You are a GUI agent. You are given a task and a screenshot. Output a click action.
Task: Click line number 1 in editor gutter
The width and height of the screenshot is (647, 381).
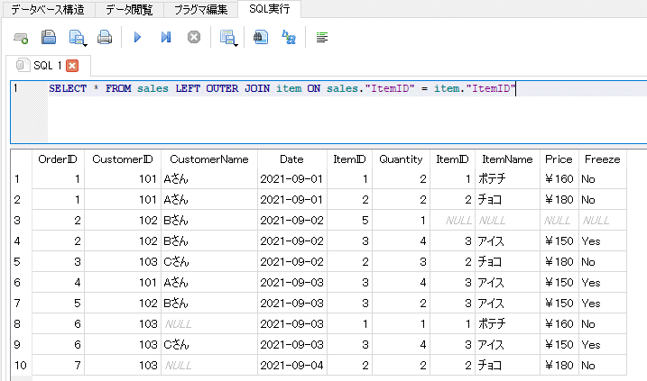click(15, 88)
